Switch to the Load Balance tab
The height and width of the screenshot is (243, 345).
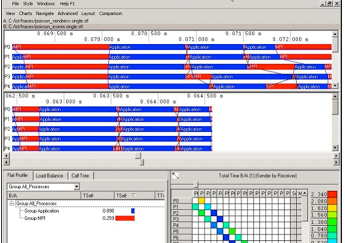[50, 175]
